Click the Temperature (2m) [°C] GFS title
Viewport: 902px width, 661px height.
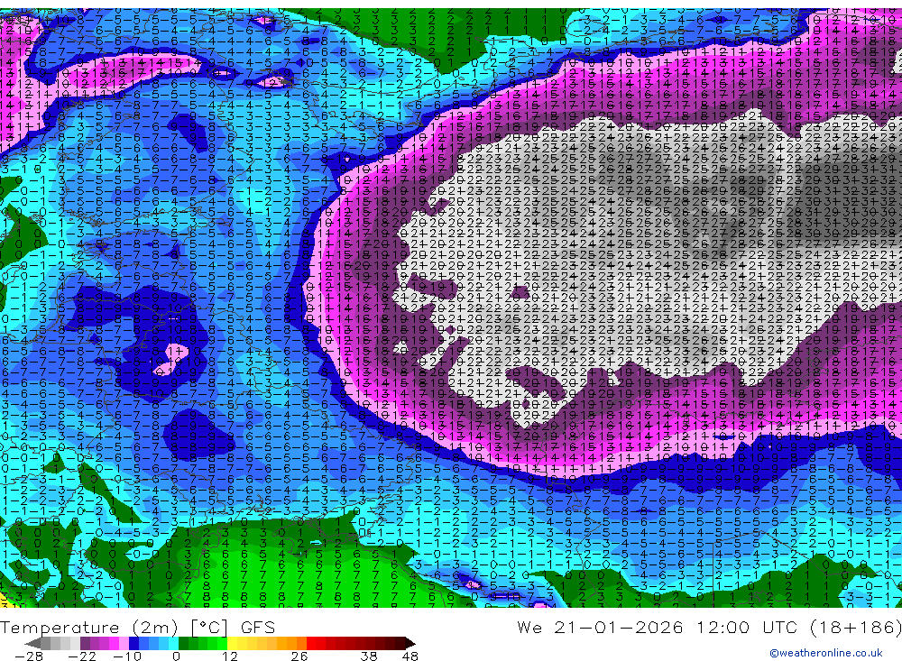[x=137, y=627]
